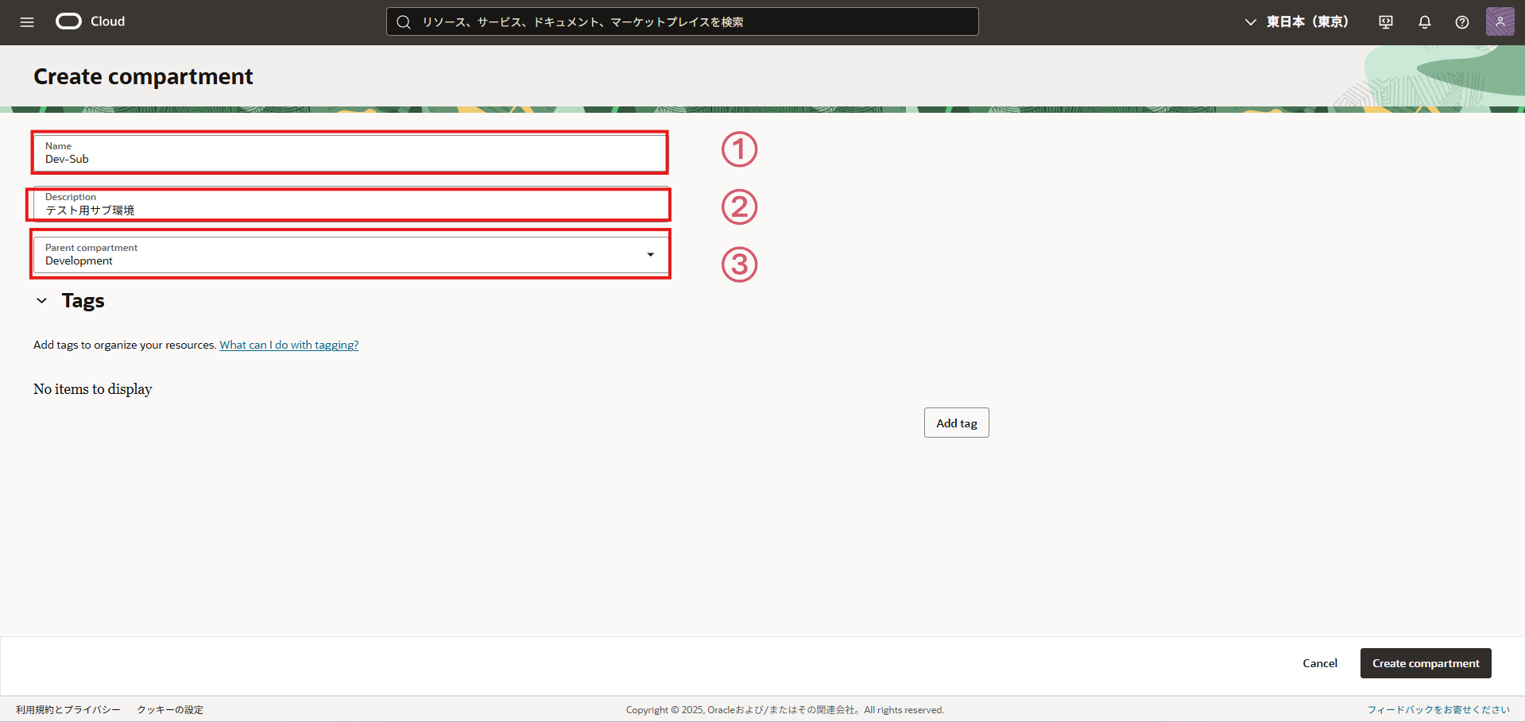The width and height of the screenshot is (1525, 722).
Task: Click the Create compartment button
Action: coord(1426,663)
